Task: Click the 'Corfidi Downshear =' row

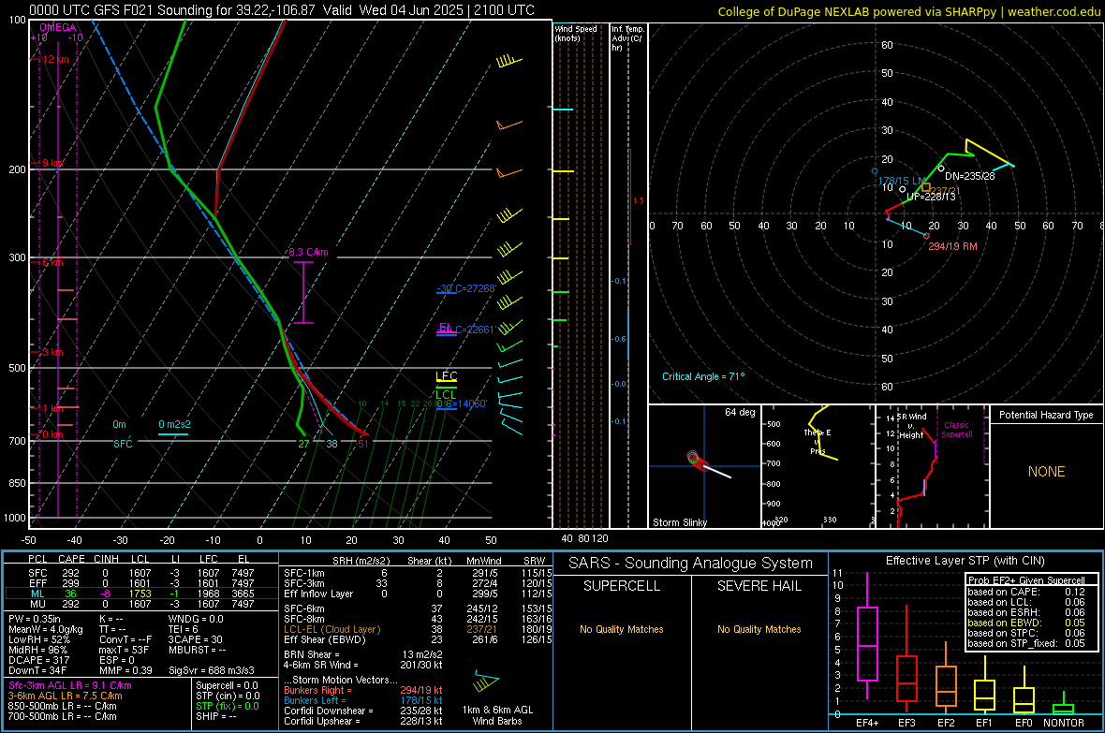Action: (x=363, y=711)
